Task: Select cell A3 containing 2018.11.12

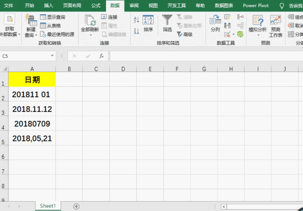Action: (x=32, y=109)
